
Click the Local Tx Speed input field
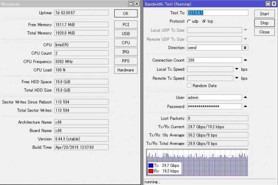pos(210,69)
